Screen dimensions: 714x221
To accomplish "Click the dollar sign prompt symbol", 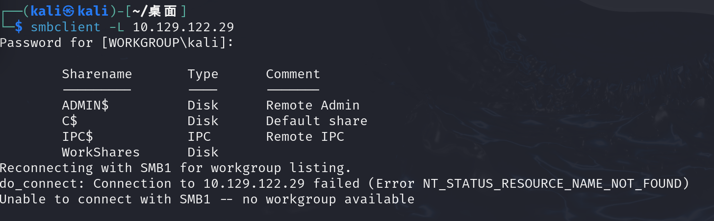I will tap(19, 26).
